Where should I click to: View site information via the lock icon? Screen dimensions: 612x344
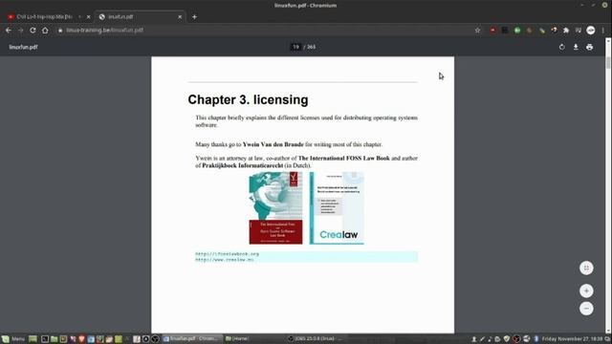[60, 30]
